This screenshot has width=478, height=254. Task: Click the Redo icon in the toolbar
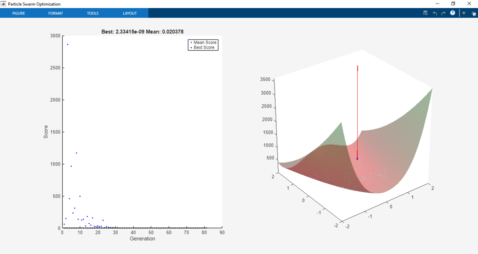pyautogui.click(x=443, y=13)
